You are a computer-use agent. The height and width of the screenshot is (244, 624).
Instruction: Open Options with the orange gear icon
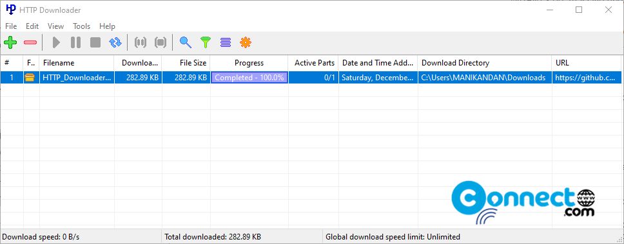246,42
